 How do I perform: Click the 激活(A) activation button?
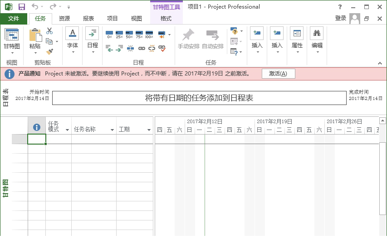tap(278, 74)
